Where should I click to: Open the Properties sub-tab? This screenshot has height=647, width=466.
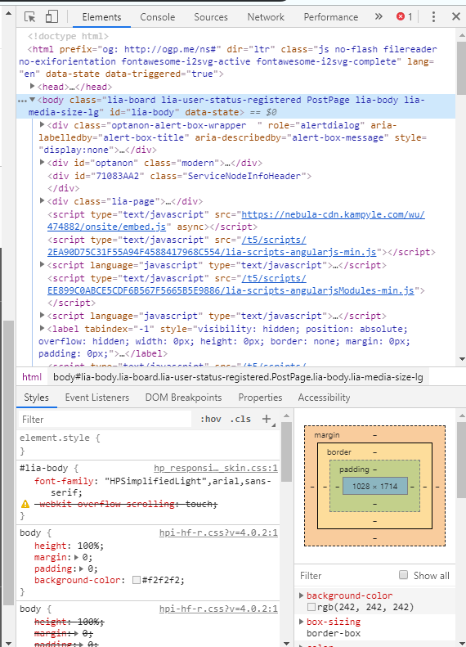click(x=260, y=398)
